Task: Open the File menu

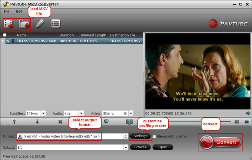Action: (7, 11)
